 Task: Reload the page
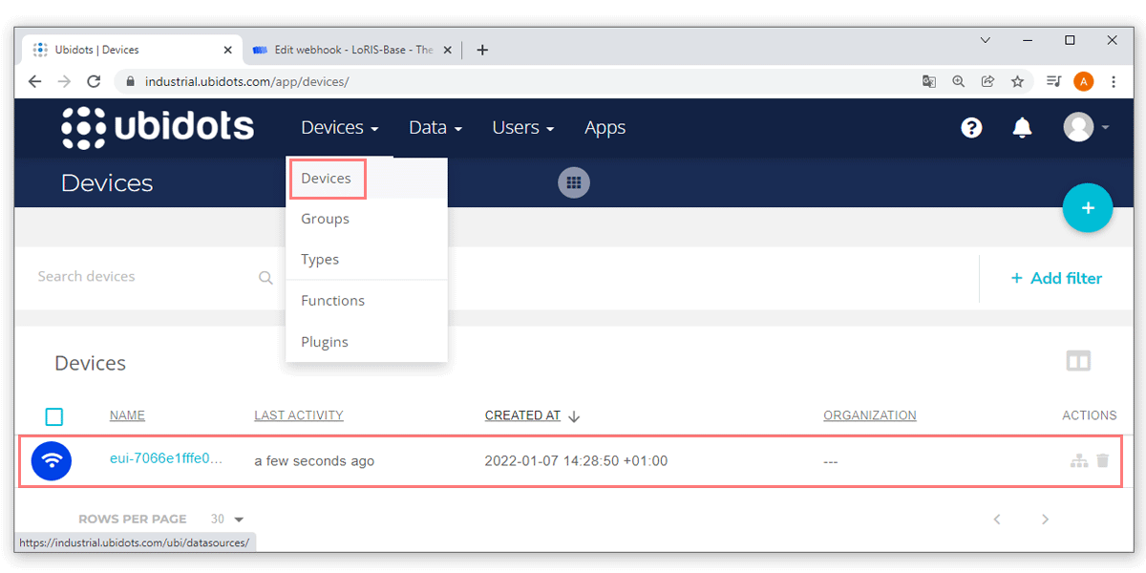coord(94,81)
